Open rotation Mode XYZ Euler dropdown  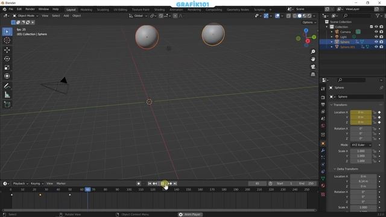click(x=361, y=145)
